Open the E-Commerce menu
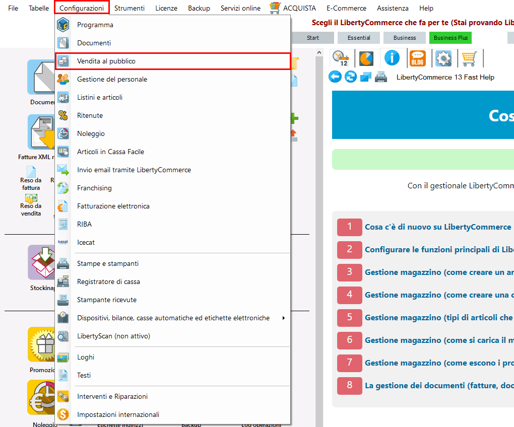Screen dimensions: 514x427 pos(347,8)
